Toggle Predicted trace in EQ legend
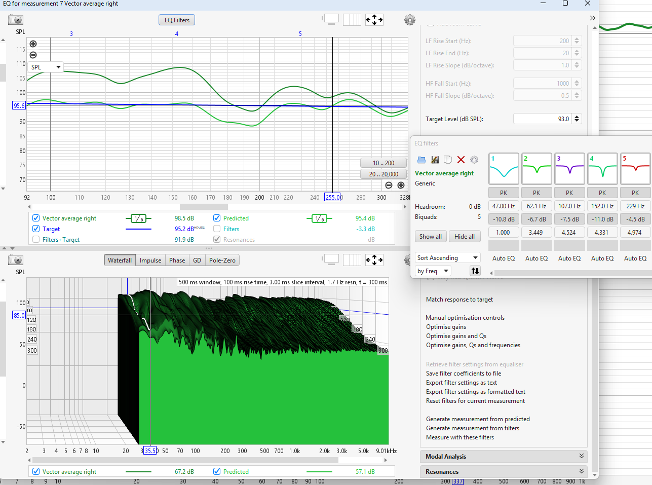 217,218
